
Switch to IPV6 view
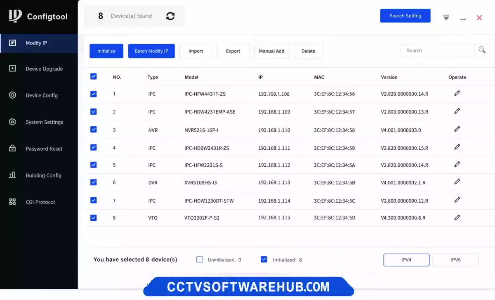455,260
